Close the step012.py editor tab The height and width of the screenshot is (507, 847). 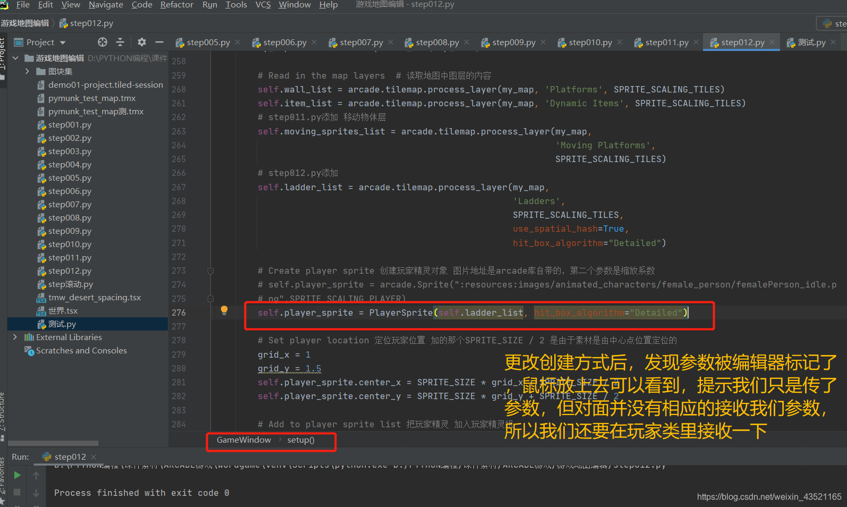point(772,43)
